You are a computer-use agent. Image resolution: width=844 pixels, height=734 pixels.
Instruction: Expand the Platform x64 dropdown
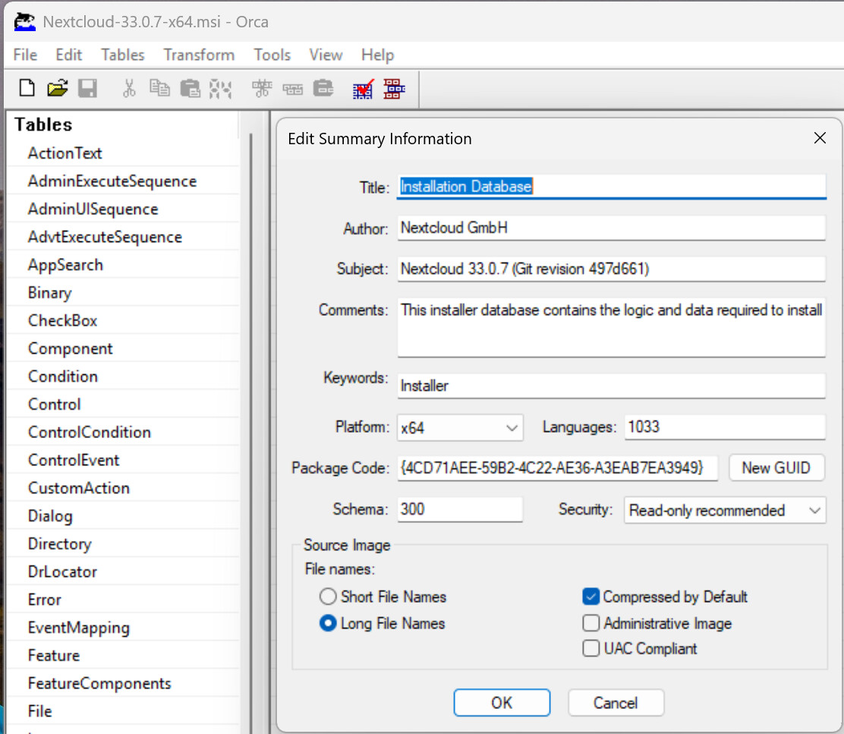click(x=460, y=428)
